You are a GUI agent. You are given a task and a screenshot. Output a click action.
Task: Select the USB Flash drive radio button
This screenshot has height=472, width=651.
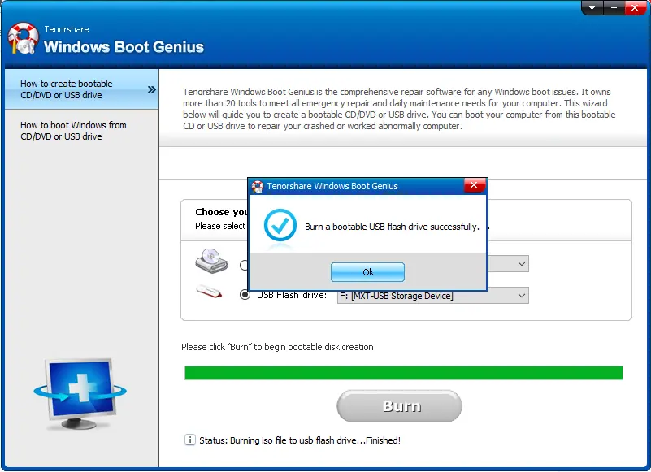[x=245, y=295]
